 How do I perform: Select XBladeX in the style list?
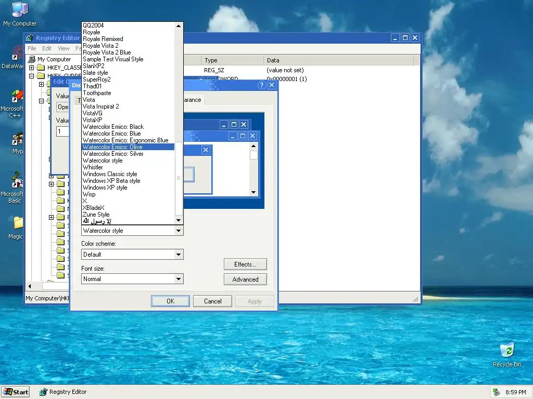[x=128, y=208]
